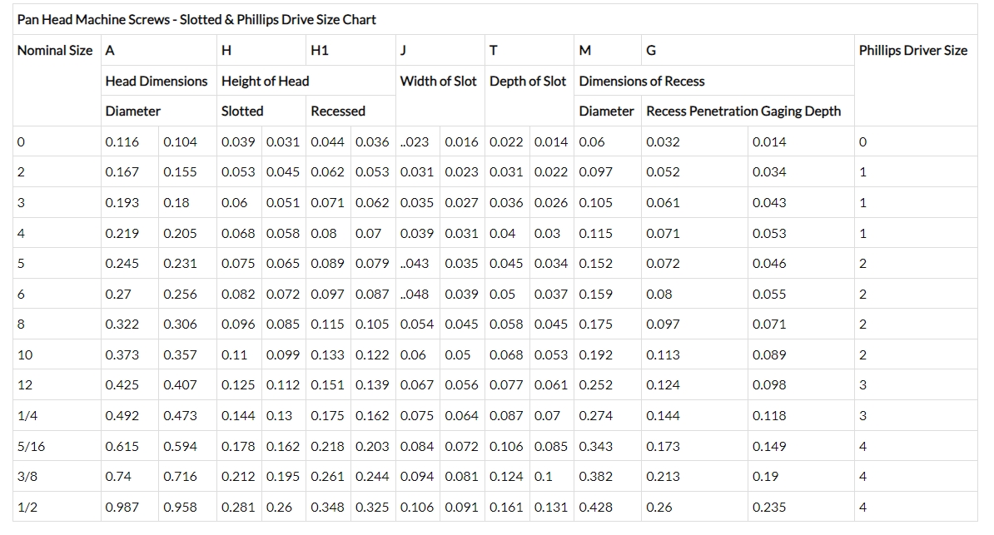
Task: Select the 'Dimensions of Recess' header
Action: (x=642, y=82)
